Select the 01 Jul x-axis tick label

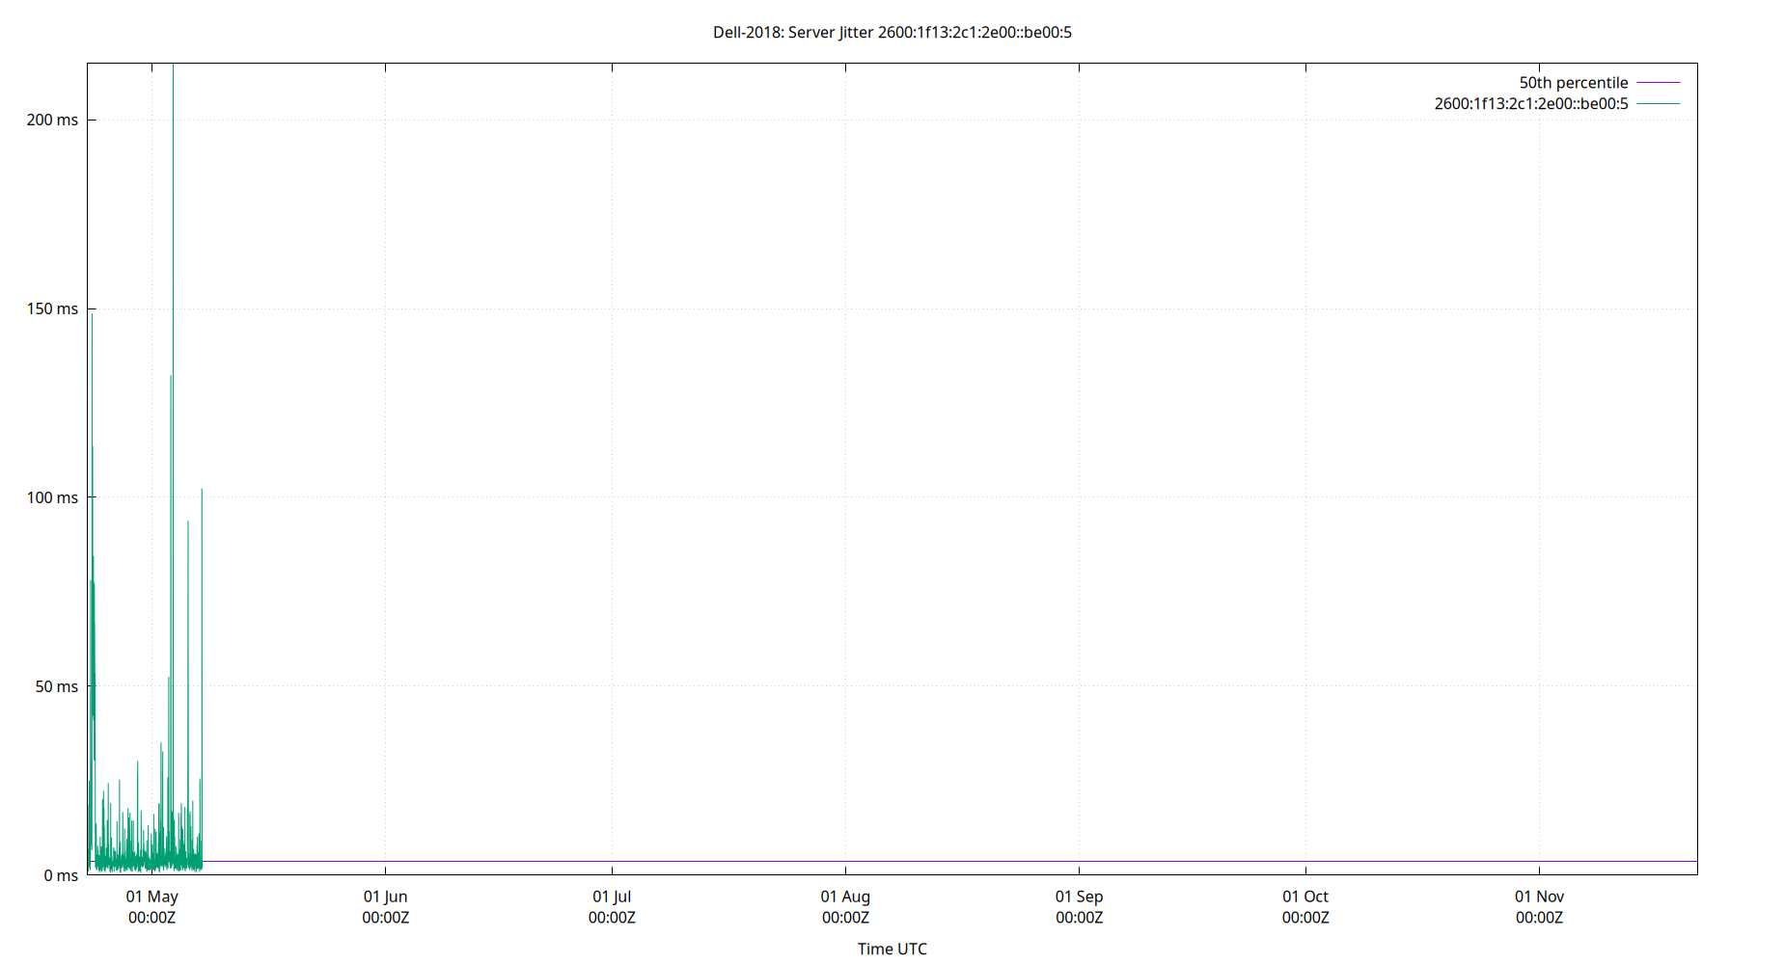[x=613, y=897]
